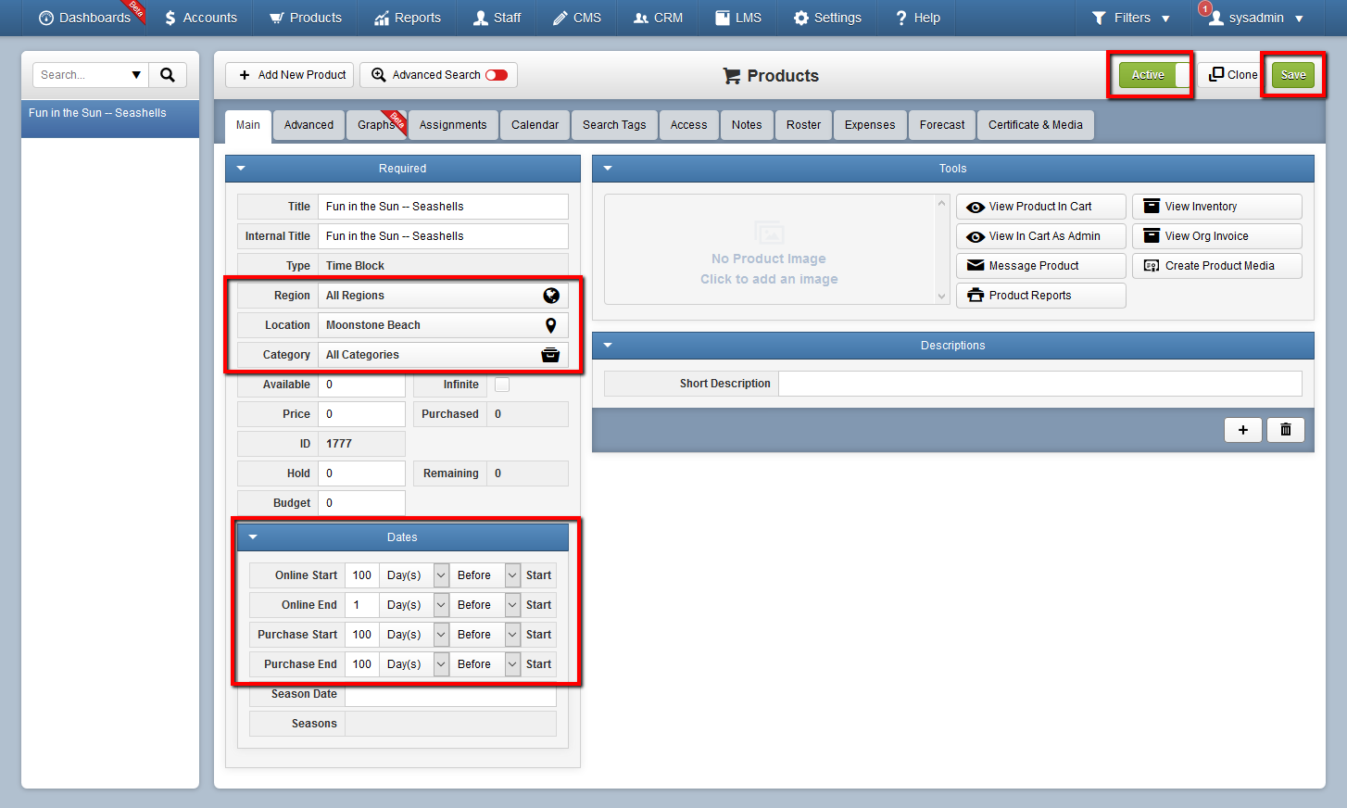
Task: Open the Settings menu
Action: tap(828, 18)
